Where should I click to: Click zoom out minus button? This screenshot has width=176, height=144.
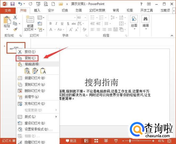(123, 141)
